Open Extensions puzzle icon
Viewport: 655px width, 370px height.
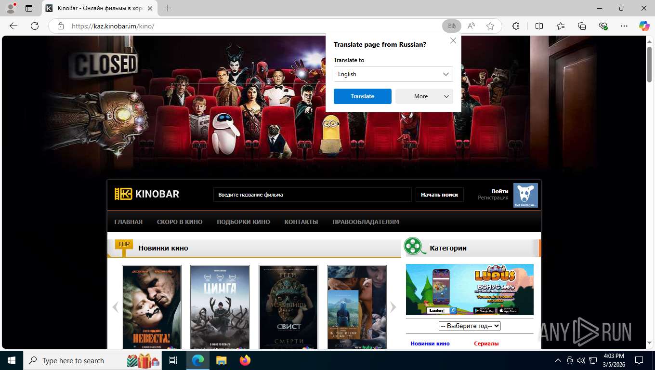pyautogui.click(x=516, y=26)
